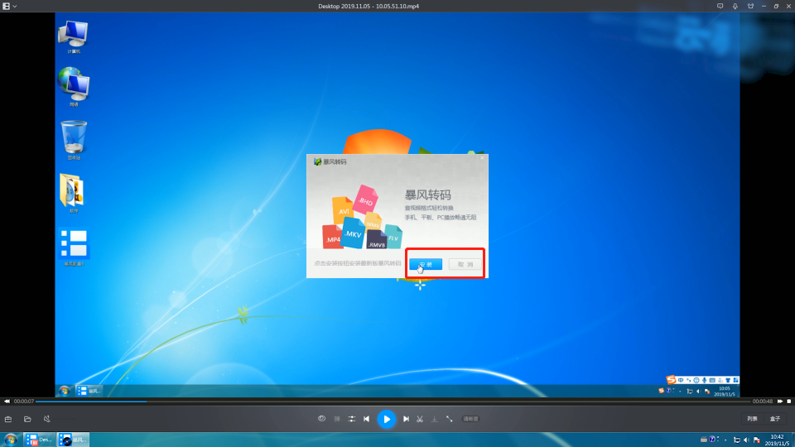Open the playback adjustment sliders icon
795x447 pixels.
pos(351,419)
